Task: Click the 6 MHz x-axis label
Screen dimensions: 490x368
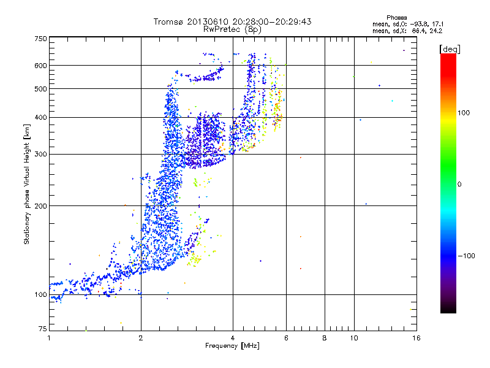Action: [x=286, y=338]
